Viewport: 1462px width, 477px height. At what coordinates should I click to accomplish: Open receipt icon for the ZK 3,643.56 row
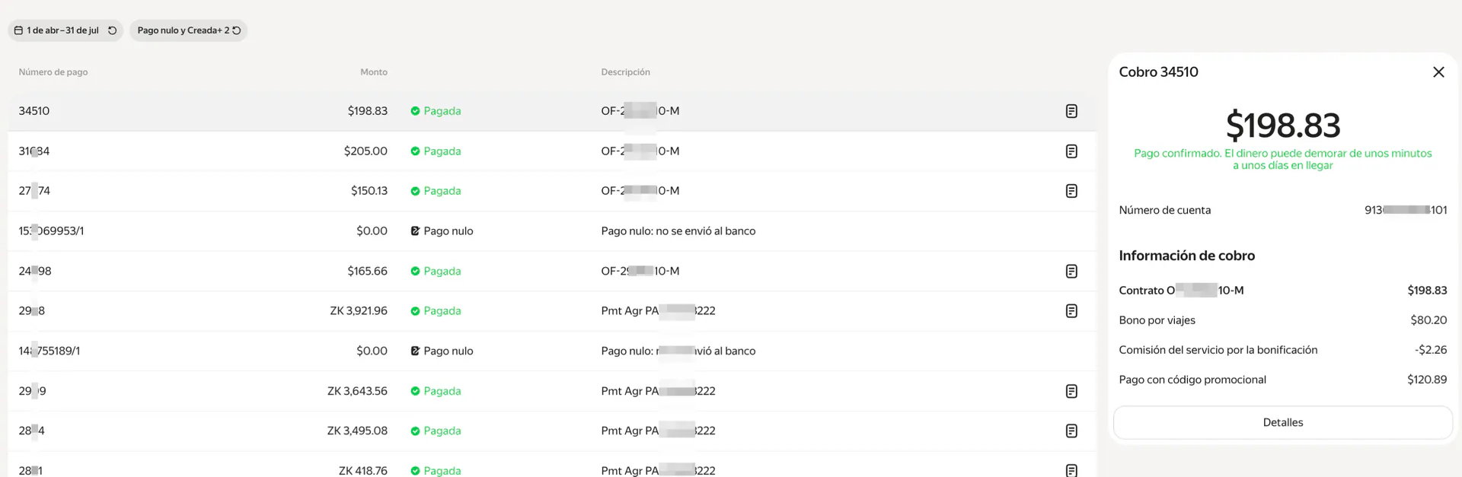[1071, 391]
